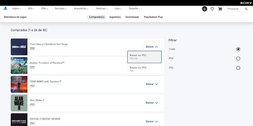This screenshot has height=126, width=253.
Task: Click the PS5 badge under DIGITAL CONTENT VIEWER
Action: 32,123
